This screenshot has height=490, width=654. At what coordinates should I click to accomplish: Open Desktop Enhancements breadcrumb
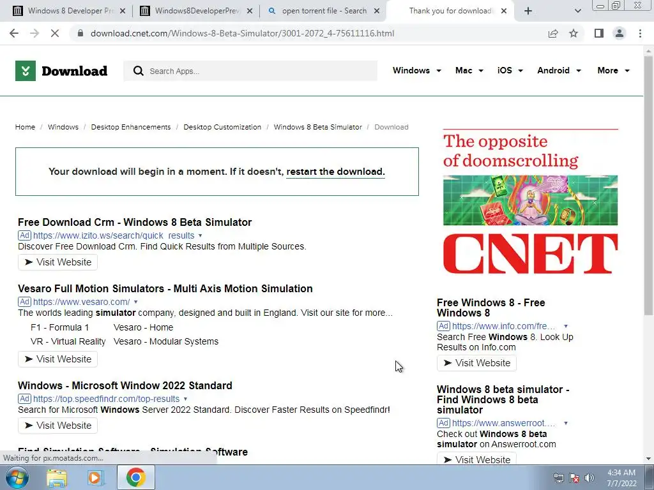coord(131,127)
